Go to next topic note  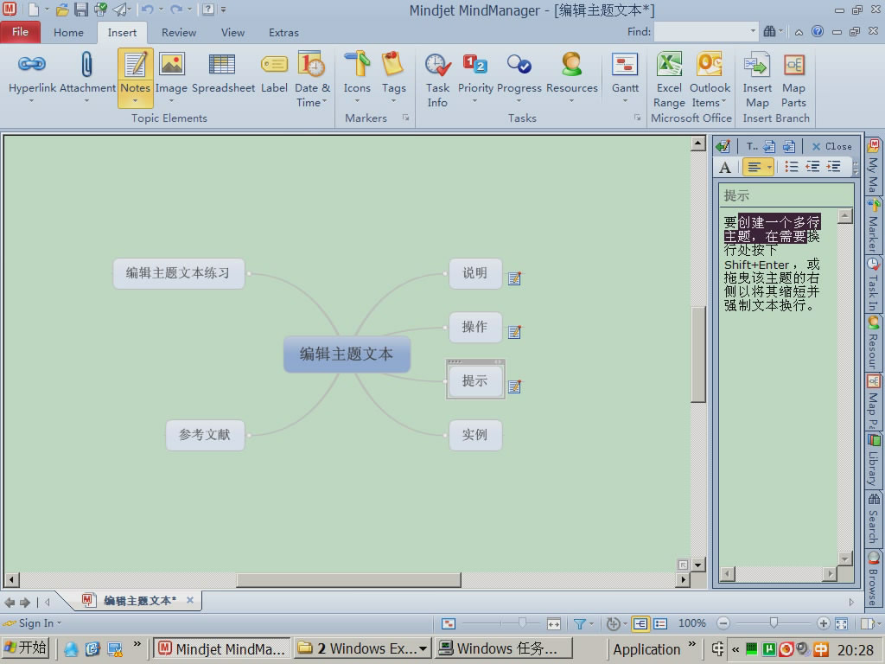(x=789, y=147)
